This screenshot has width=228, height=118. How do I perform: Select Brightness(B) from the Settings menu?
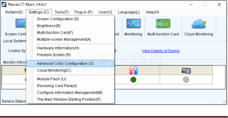point(70,26)
